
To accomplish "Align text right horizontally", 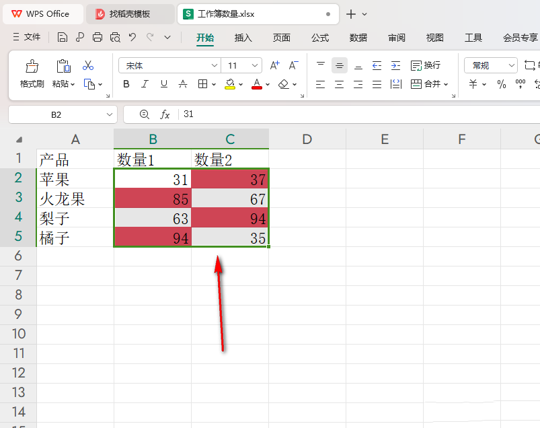I will click(358, 84).
